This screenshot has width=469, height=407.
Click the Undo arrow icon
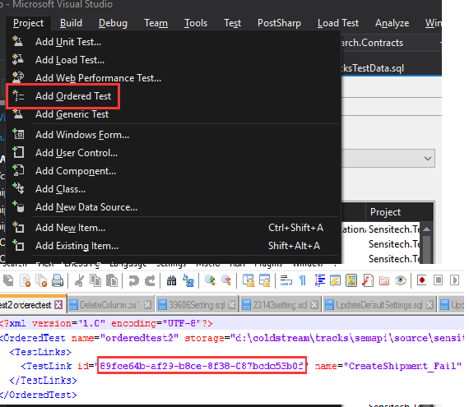133,281
